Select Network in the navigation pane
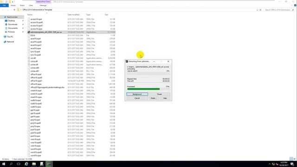This screenshot has height=167, width=297. click(10, 42)
